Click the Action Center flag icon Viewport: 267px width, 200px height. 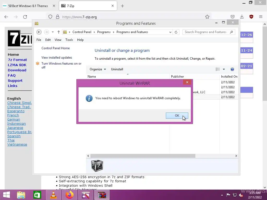click(228, 195)
